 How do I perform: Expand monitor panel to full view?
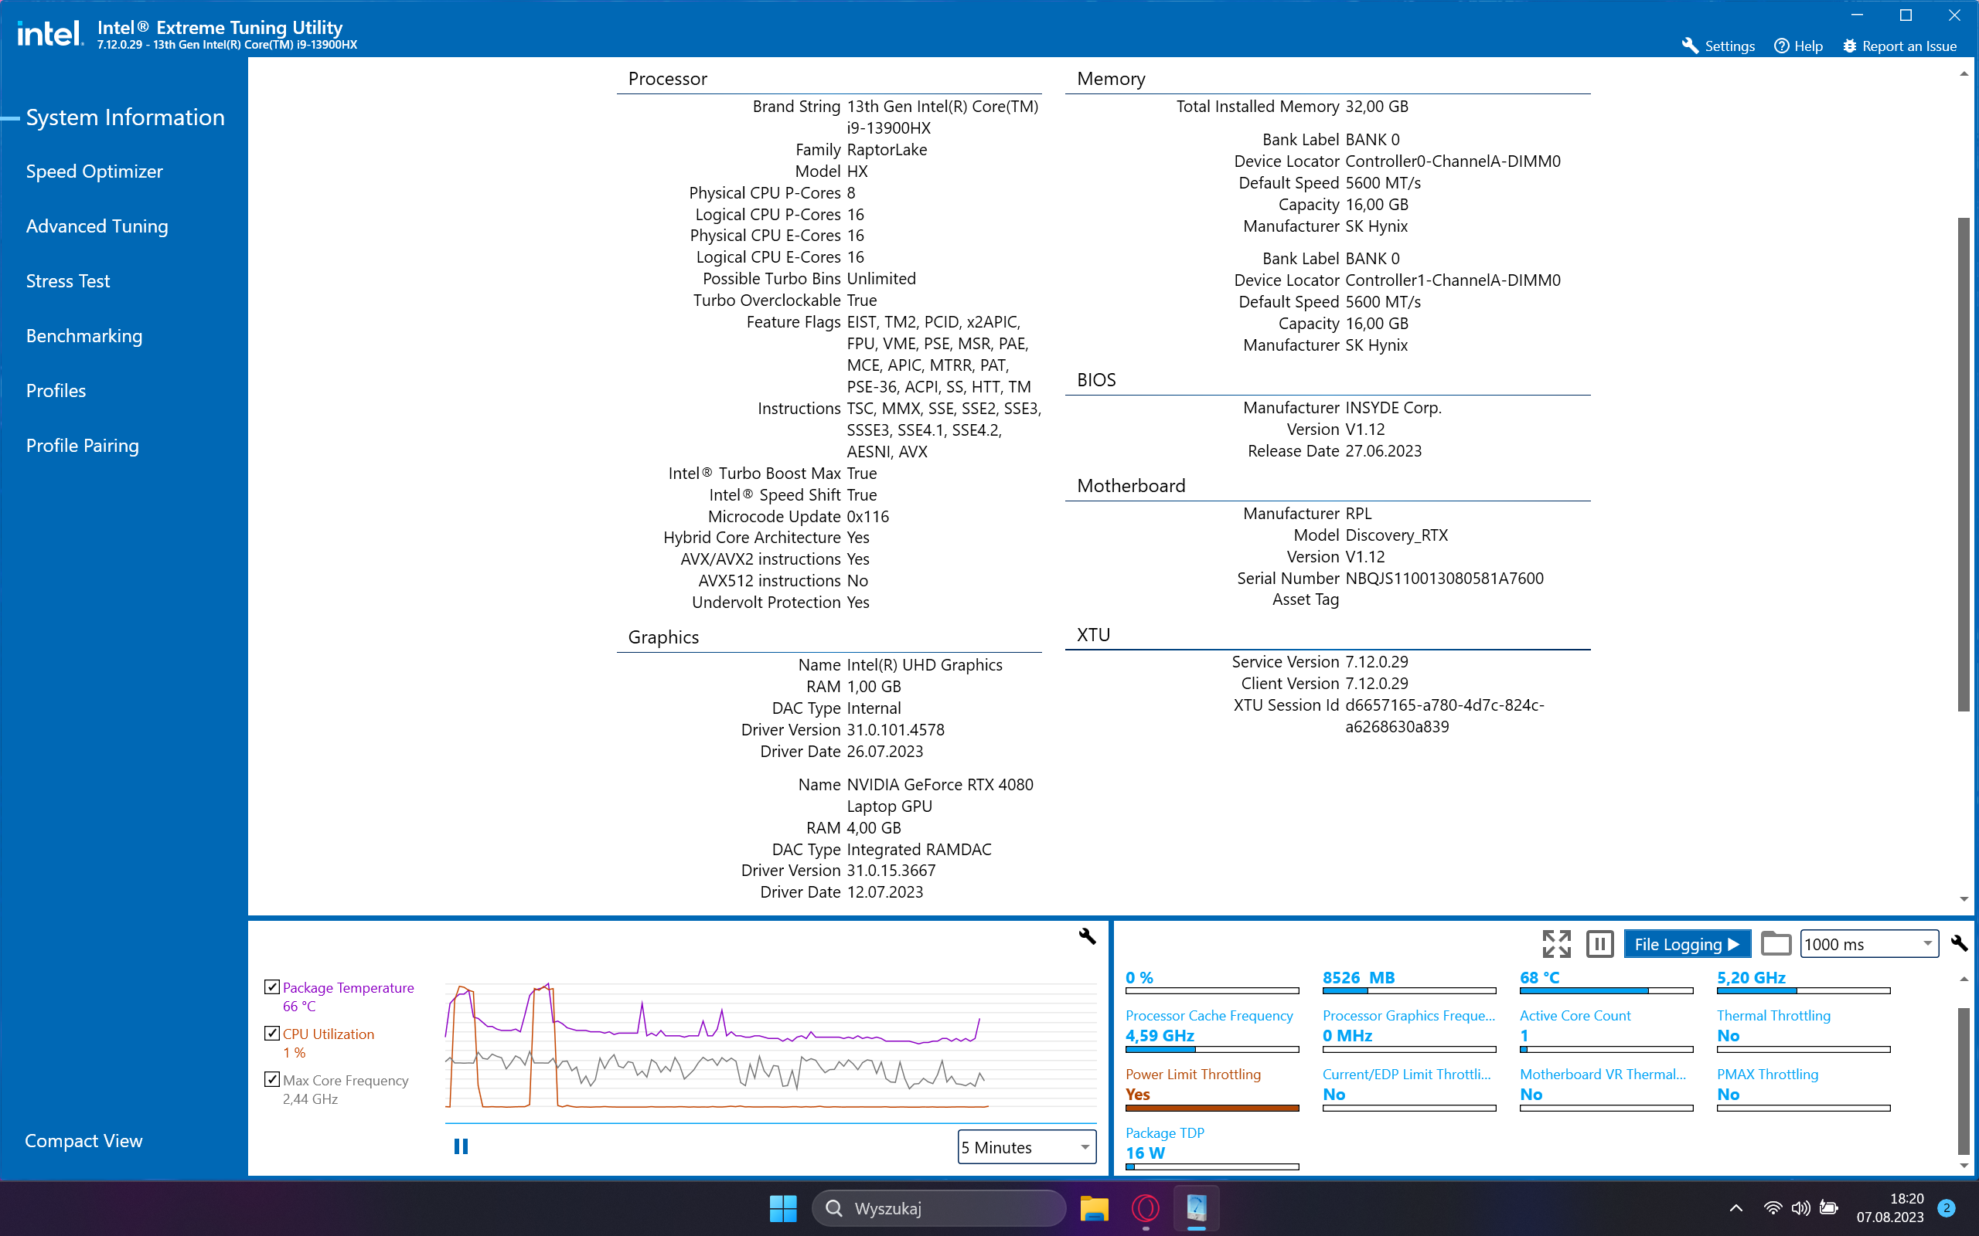1556,944
